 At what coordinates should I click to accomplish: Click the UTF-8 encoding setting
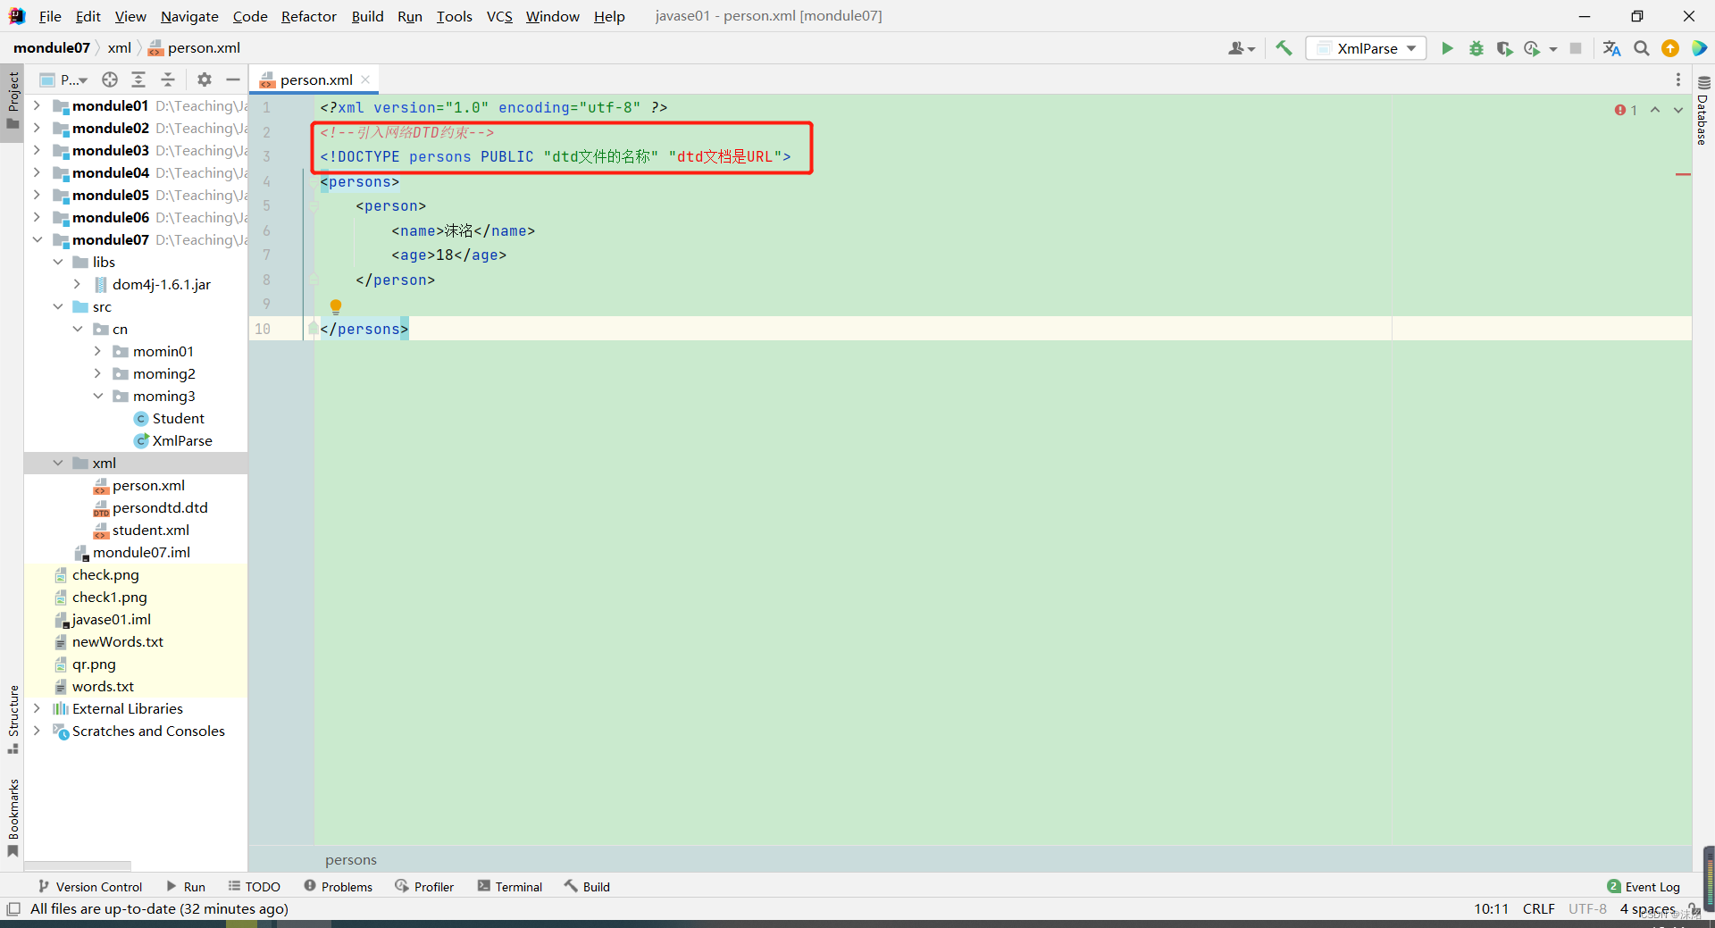(x=1587, y=909)
